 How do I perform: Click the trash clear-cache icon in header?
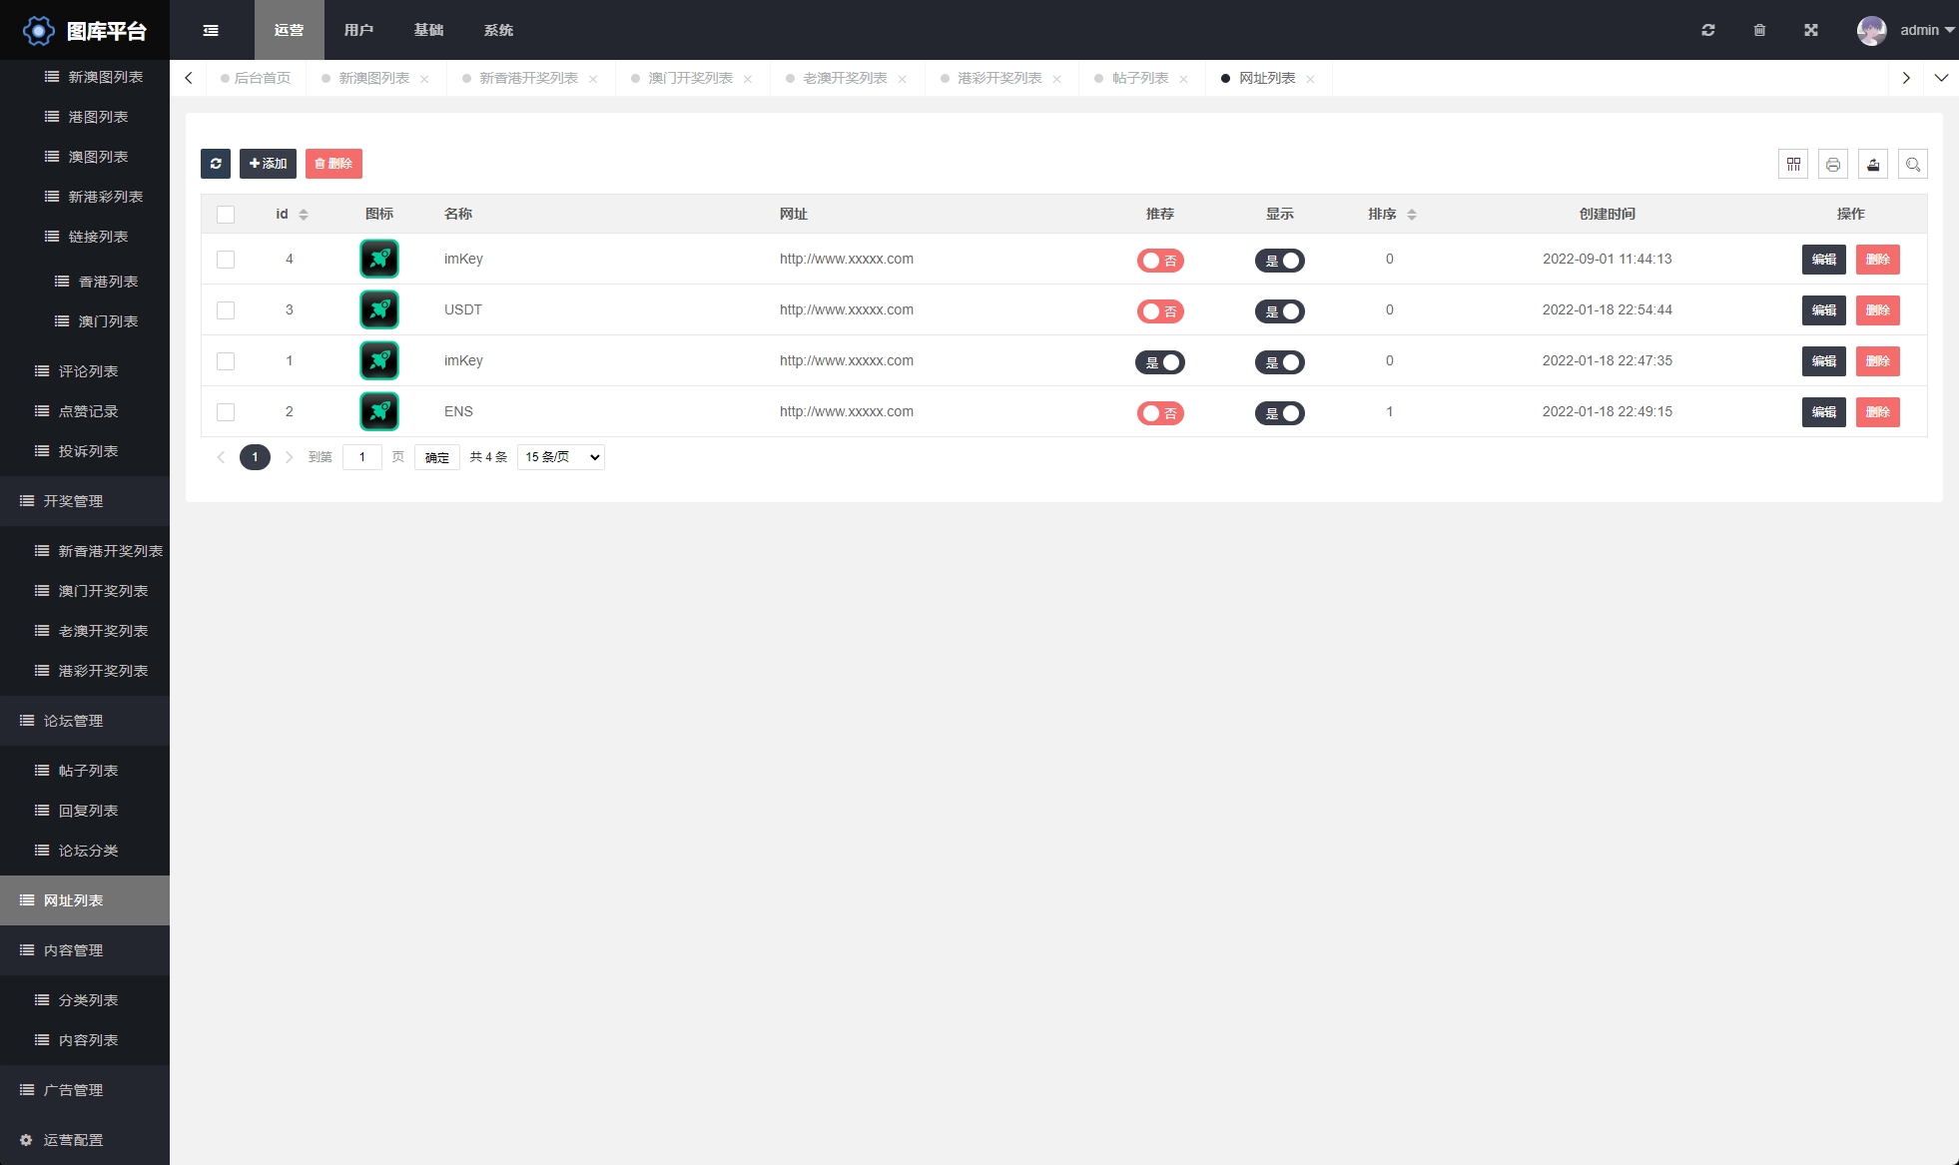click(x=1759, y=30)
